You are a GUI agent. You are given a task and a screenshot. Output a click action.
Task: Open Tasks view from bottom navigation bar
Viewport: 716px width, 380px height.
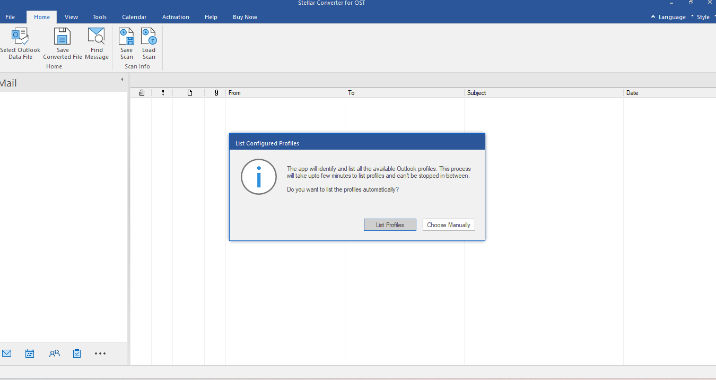click(x=77, y=353)
